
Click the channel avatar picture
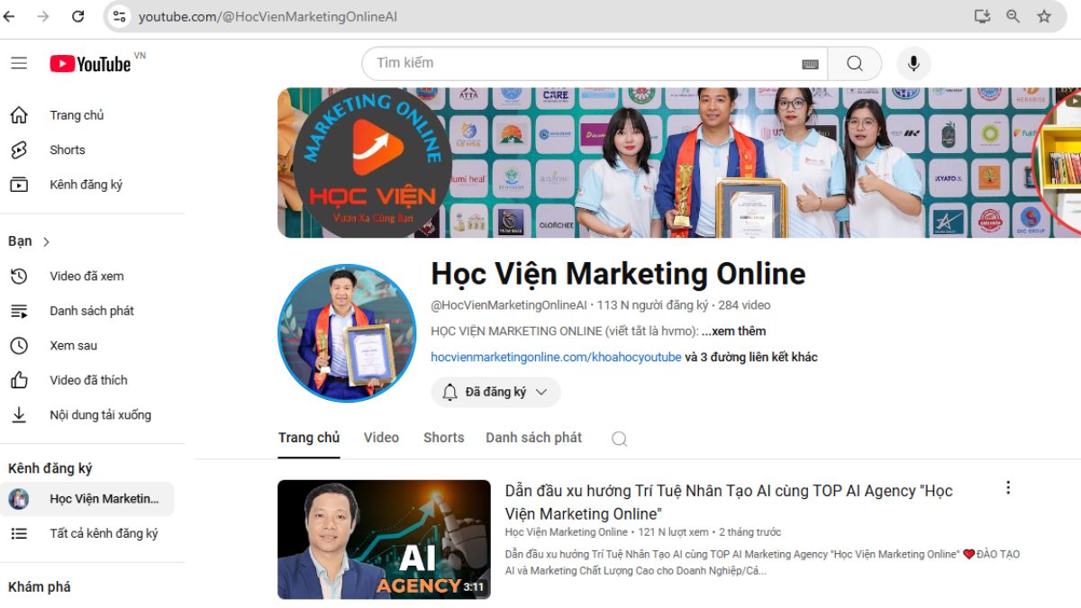pyautogui.click(x=347, y=332)
